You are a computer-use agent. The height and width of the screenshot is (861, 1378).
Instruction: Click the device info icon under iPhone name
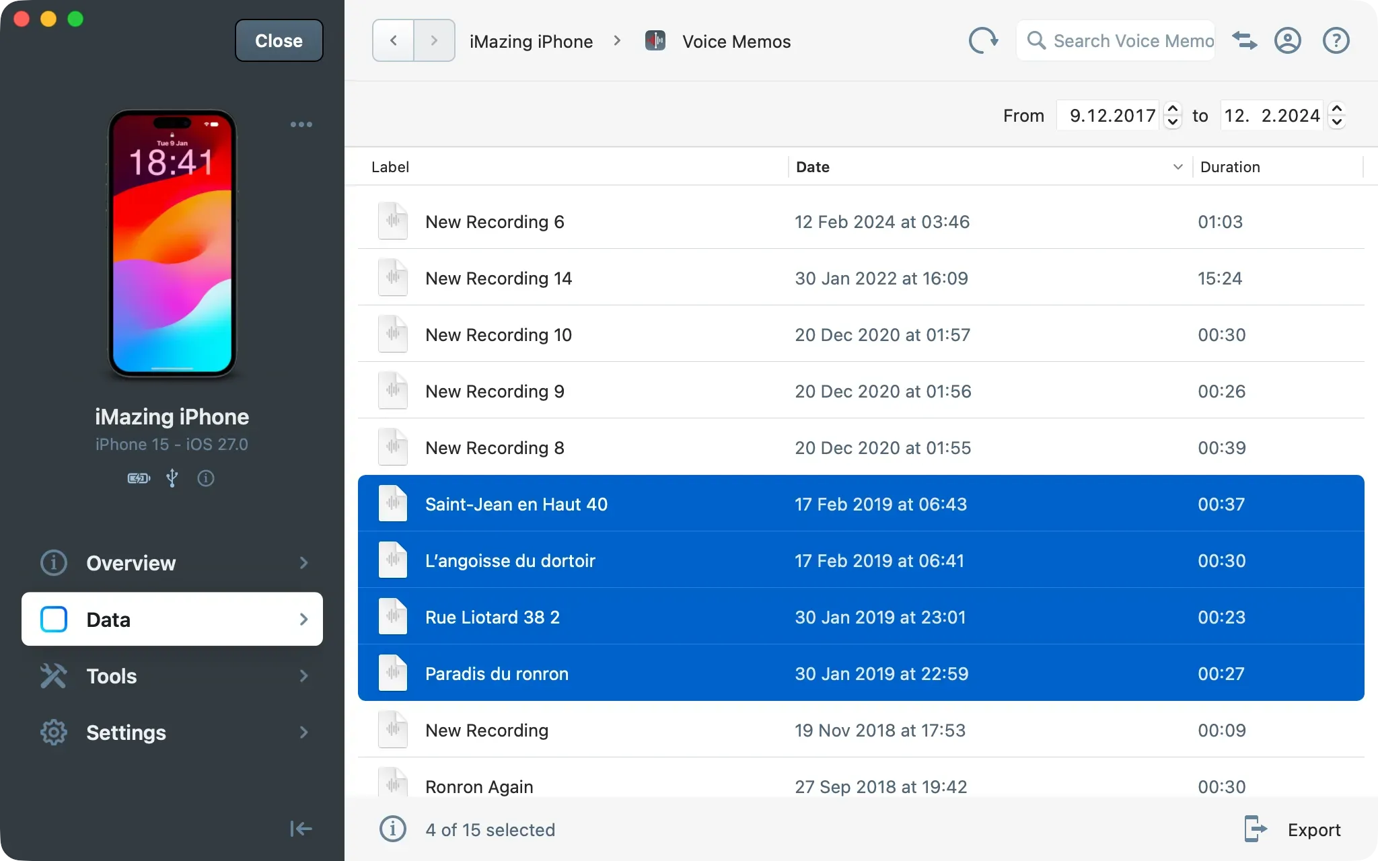click(x=206, y=478)
